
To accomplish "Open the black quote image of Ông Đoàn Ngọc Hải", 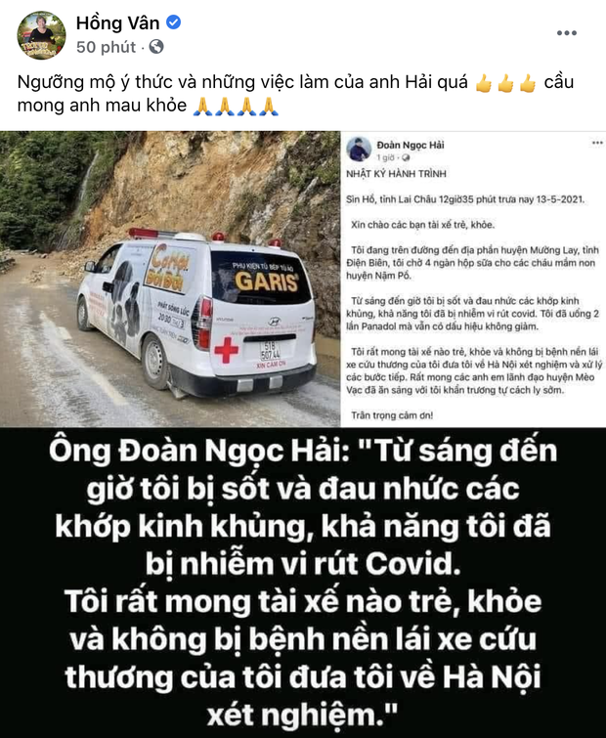I will (x=303, y=583).
